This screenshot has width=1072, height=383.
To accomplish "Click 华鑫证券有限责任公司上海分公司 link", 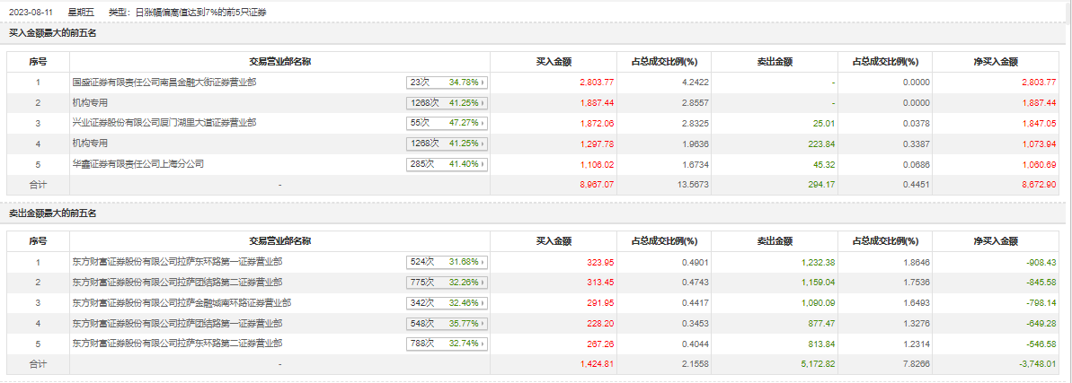I will [x=138, y=164].
